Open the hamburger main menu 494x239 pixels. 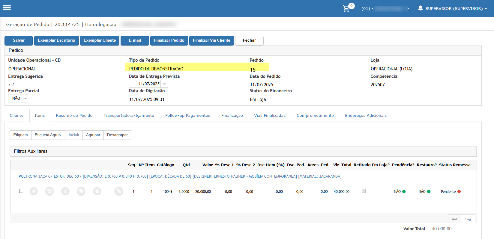[7, 7]
